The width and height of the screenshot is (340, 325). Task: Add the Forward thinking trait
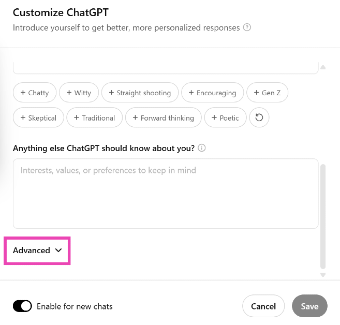point(163,117)
